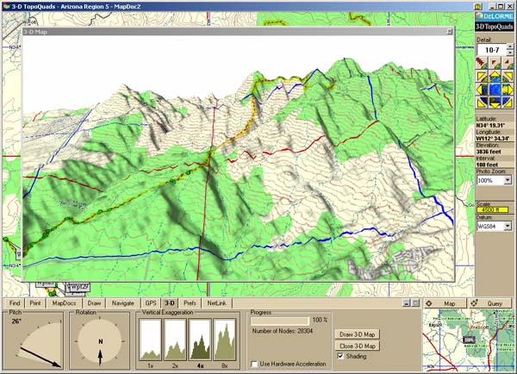The image size is (517, 374).
Task: Click the Elevation value 3836 feet
Action: tap(489, 152)
